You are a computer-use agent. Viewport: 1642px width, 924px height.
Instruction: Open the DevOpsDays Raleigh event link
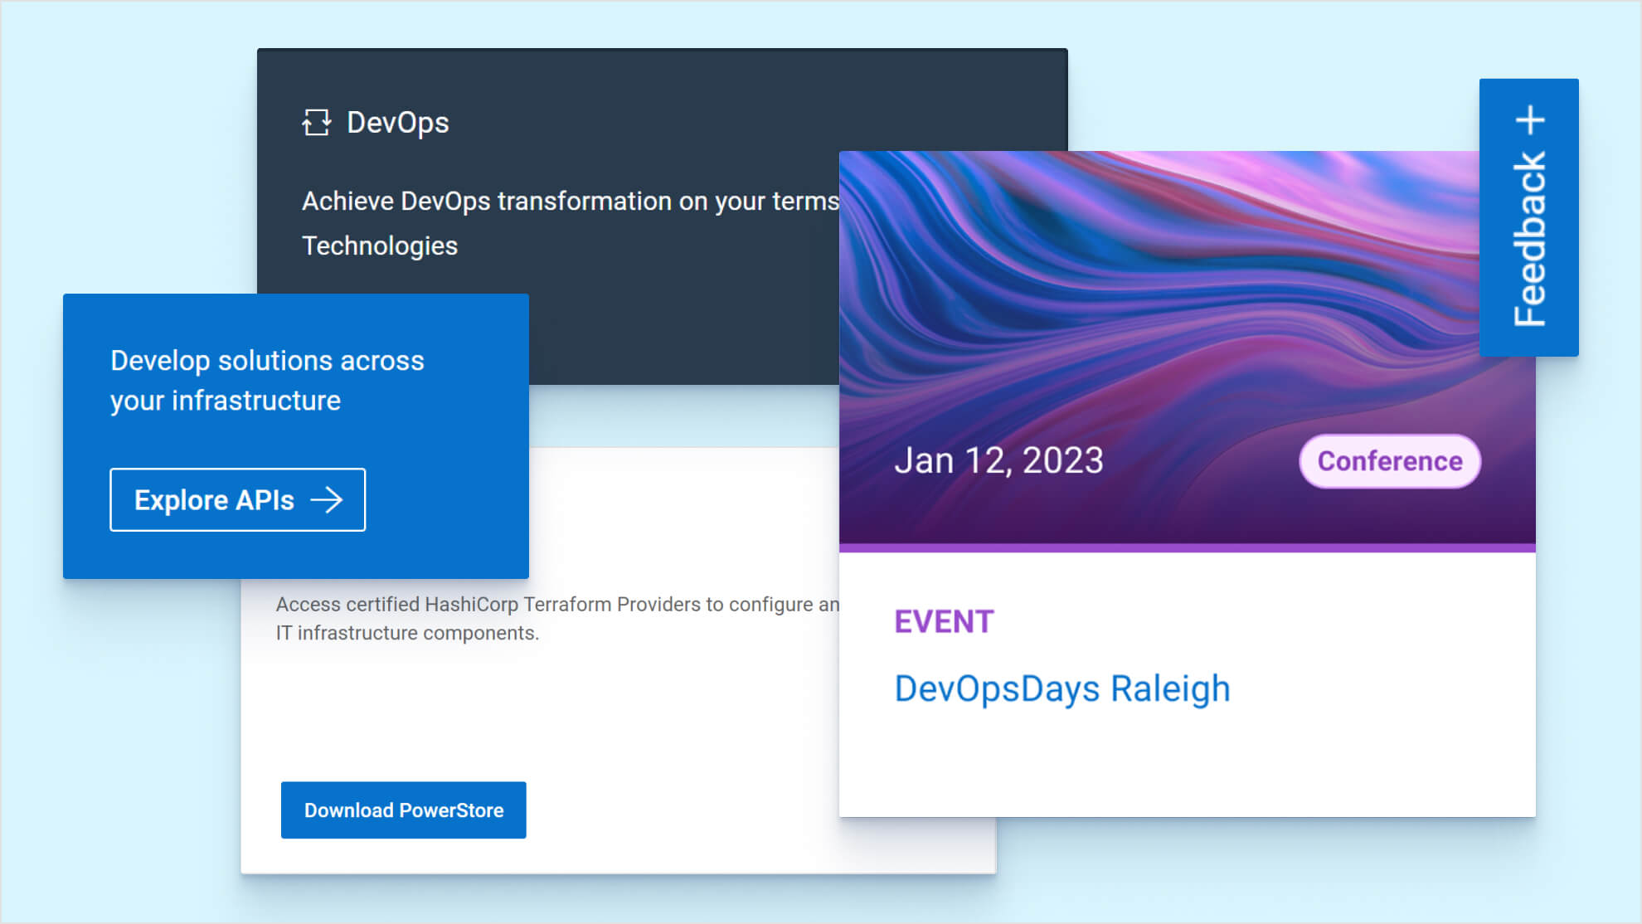1062,688
